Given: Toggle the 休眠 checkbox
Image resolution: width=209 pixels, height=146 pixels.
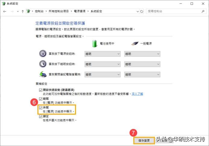Looking at the screenshot, I should 41,108.
